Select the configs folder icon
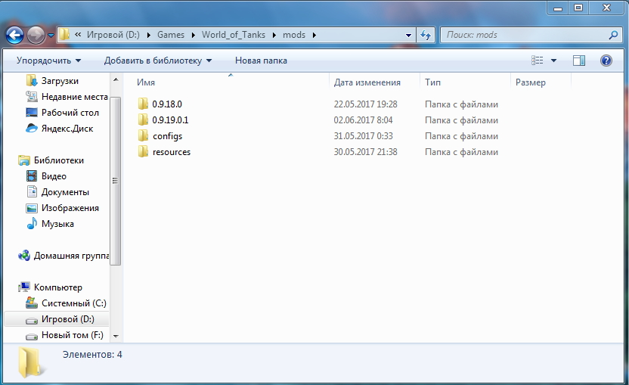The width and height of the screenshot is (629, 385). 143,135
